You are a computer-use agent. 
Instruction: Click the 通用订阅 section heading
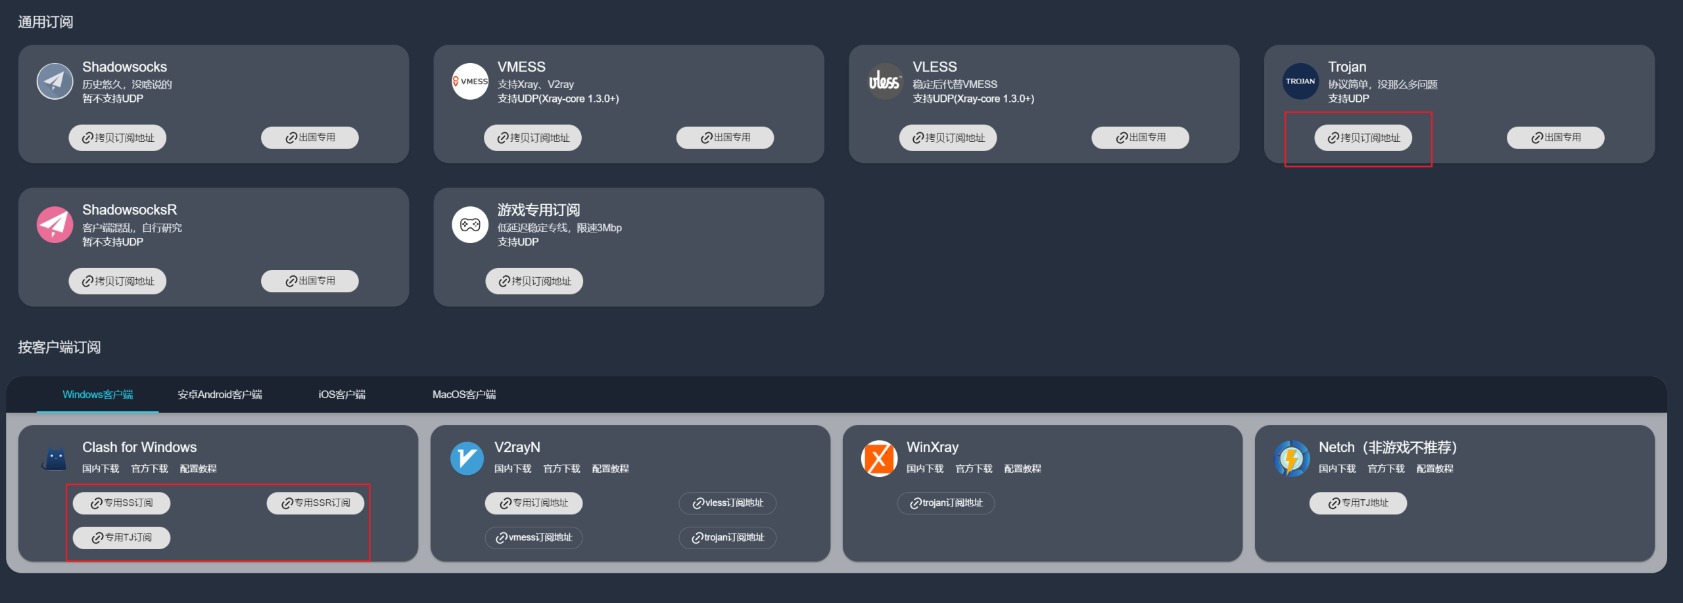point(45,22)
